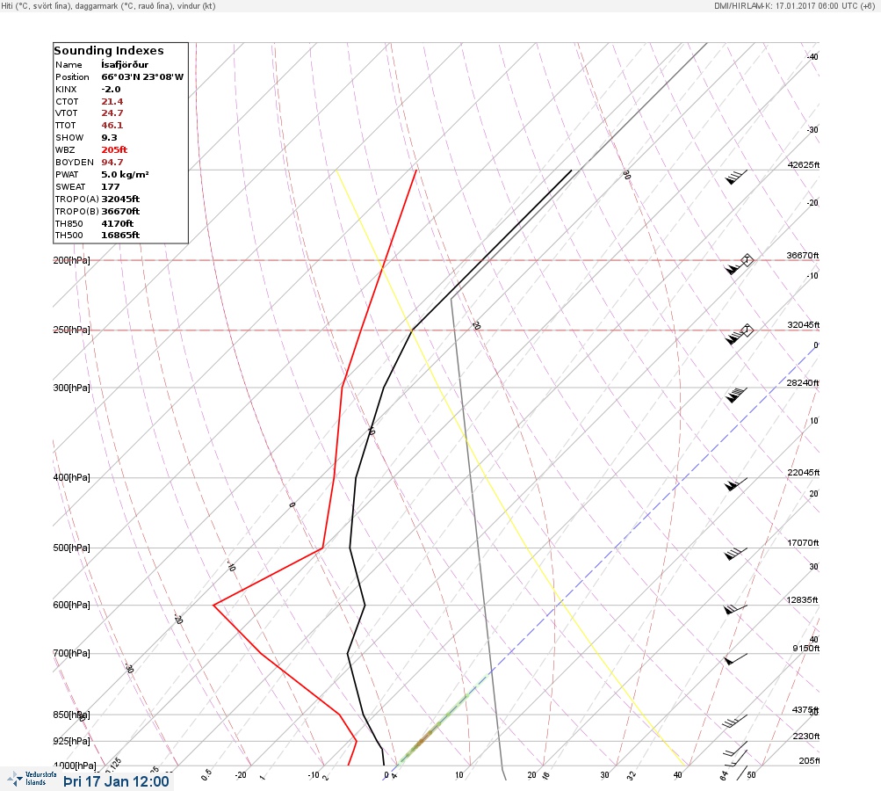Click the 22045ft height label
This screenshot has width=881, height=791.
click(804, 472)
